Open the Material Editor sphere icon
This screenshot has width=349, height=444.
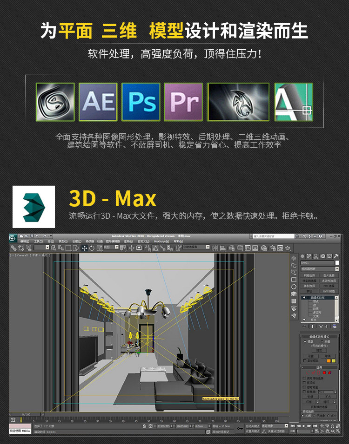(x=264, y=248)
